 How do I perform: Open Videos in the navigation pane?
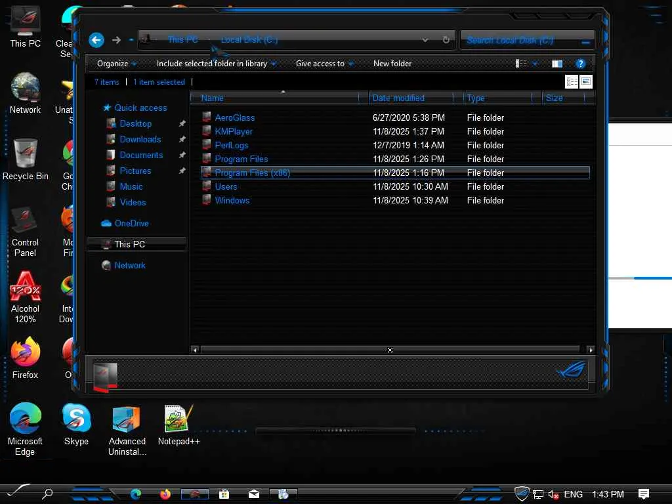pyautogui.click(x=133, y=202)
